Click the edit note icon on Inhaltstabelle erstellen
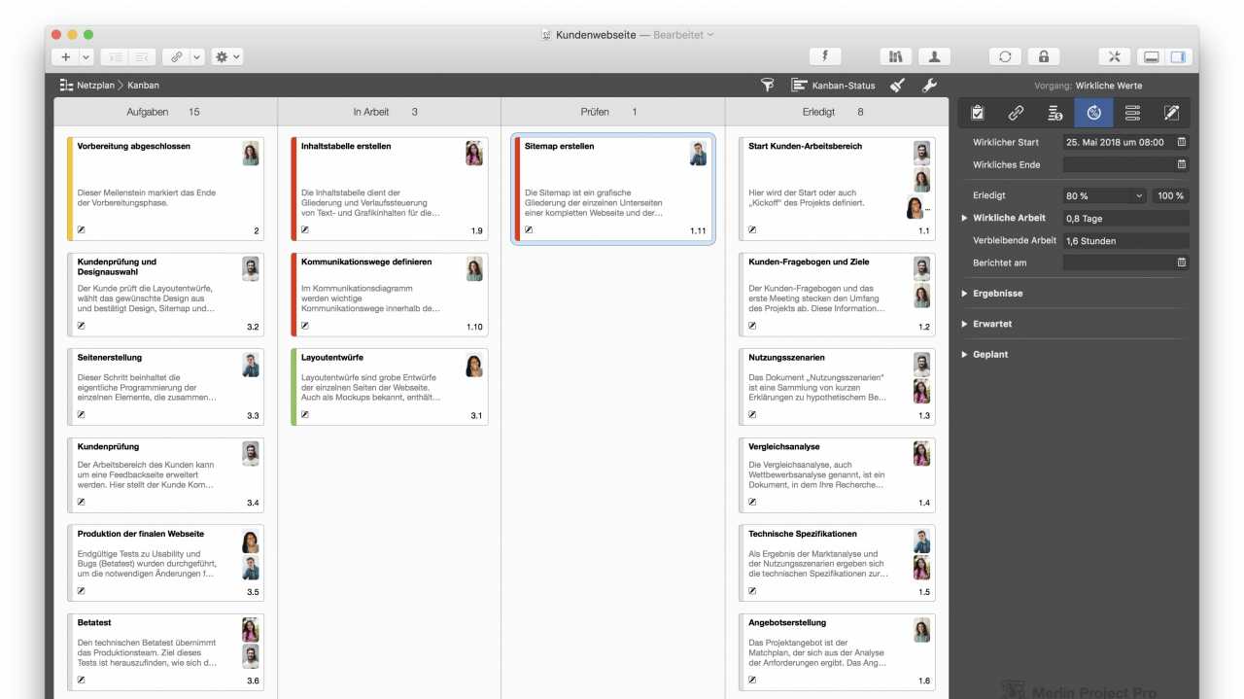1244x699 pixels. [x=305, y=230]
